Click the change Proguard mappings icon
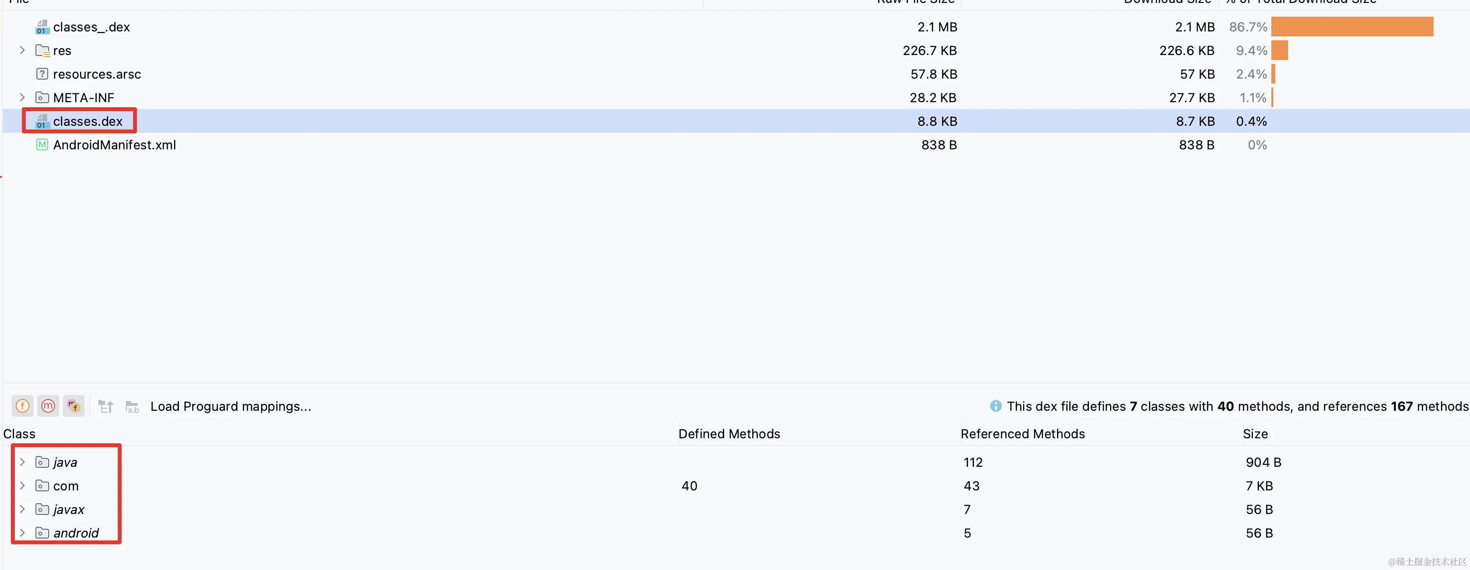This screenshot has width=1470, height=570. (106, 406)
